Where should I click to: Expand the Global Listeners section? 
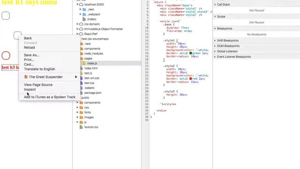[215, 51]
